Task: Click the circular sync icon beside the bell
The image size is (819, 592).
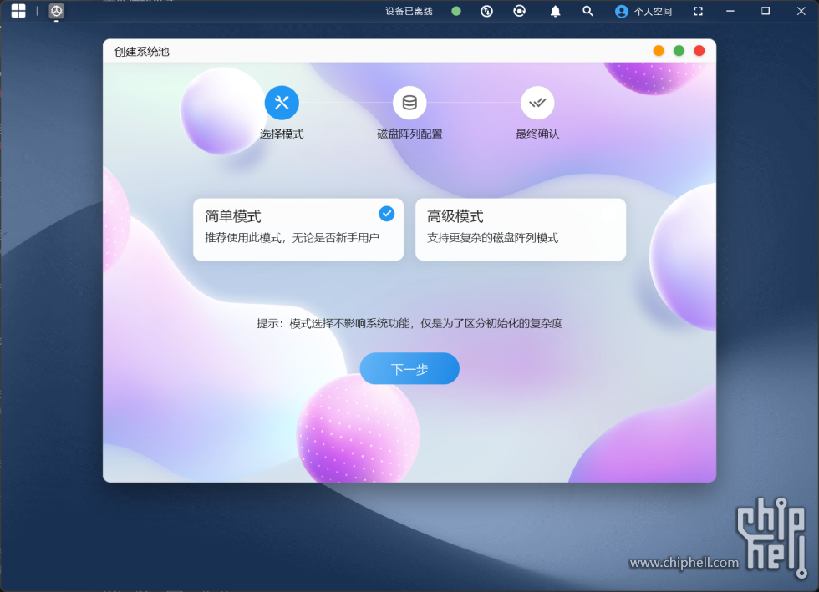Action: pyautogui.click(x=519, y=11)
